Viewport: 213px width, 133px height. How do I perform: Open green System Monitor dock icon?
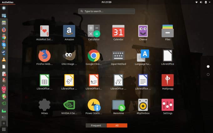coord(4,111)
